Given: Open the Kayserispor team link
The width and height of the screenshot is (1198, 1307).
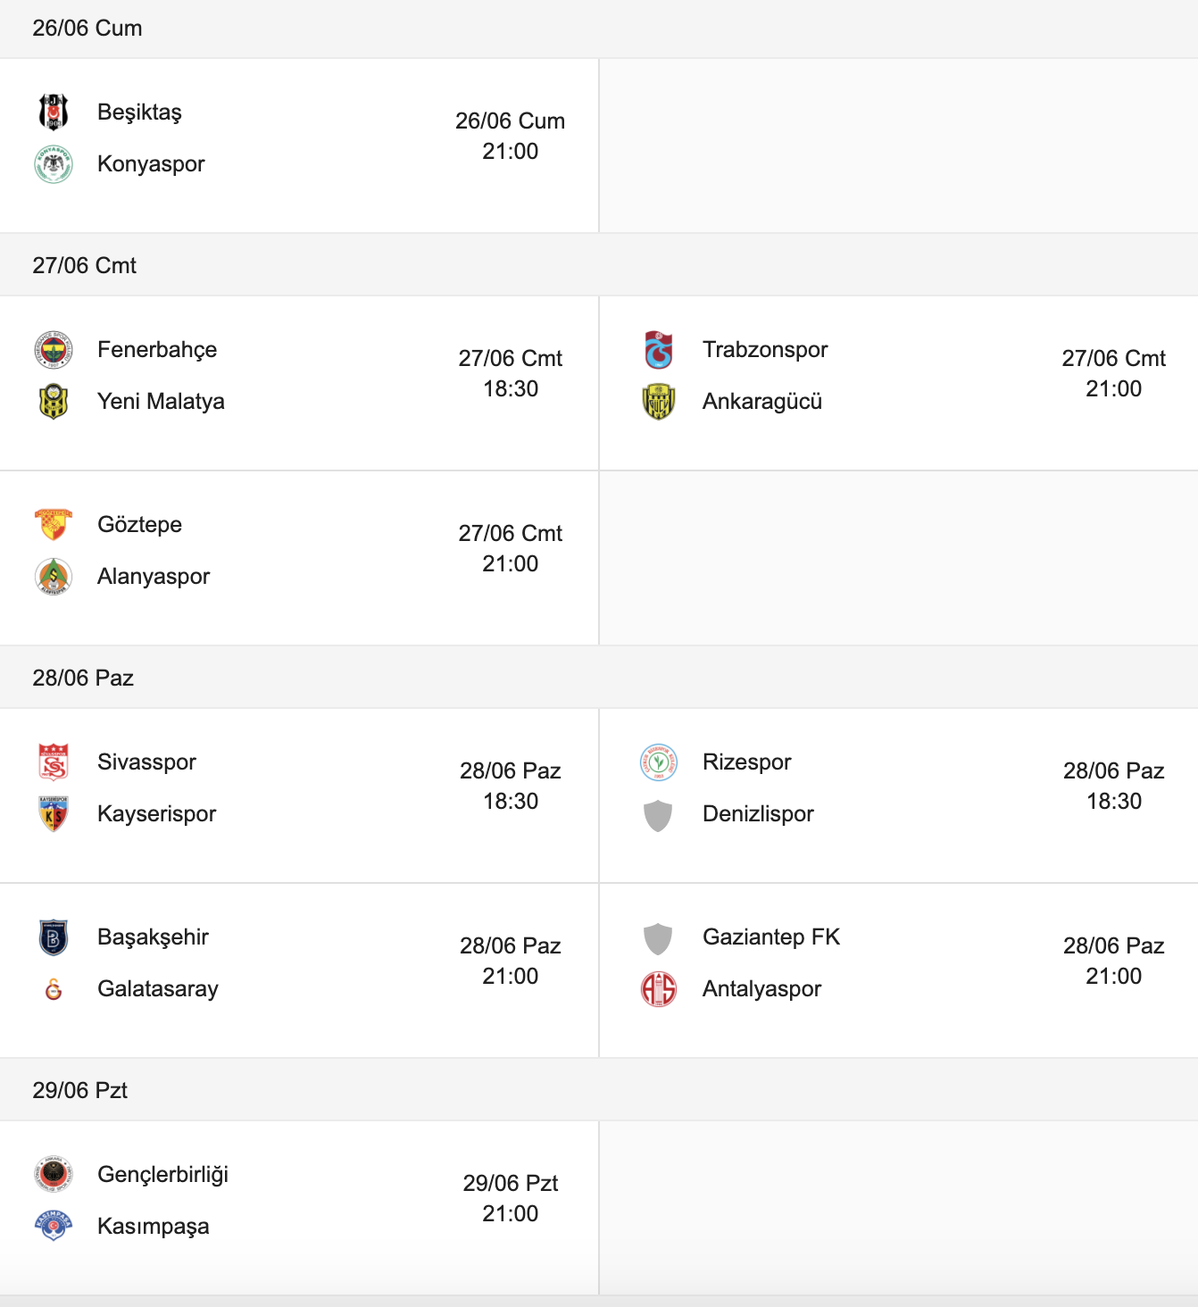Looking at the screenshot, I should point(157,814).
